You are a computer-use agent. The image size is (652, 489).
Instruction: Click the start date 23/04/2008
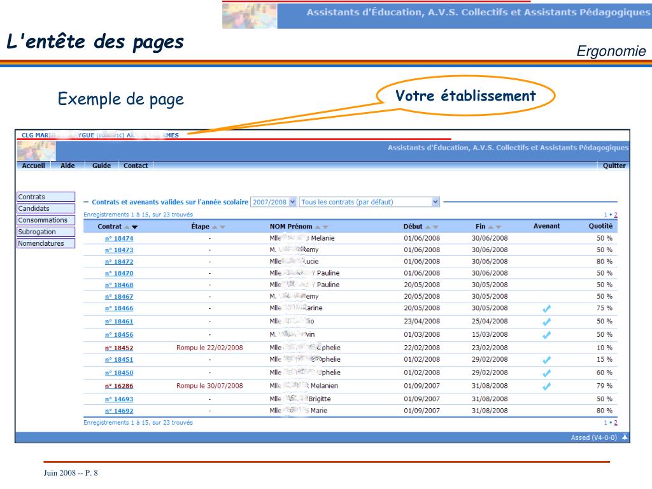pyautogui.click(x=422, y=322)
